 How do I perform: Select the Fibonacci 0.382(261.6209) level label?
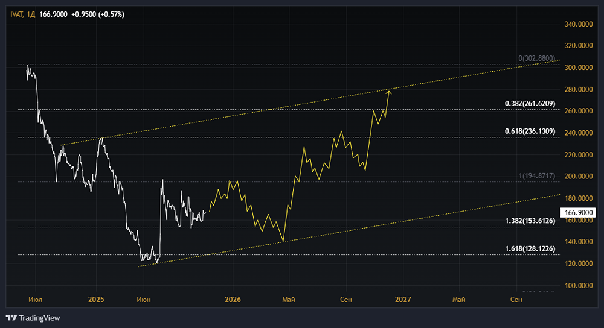(530, 104)
